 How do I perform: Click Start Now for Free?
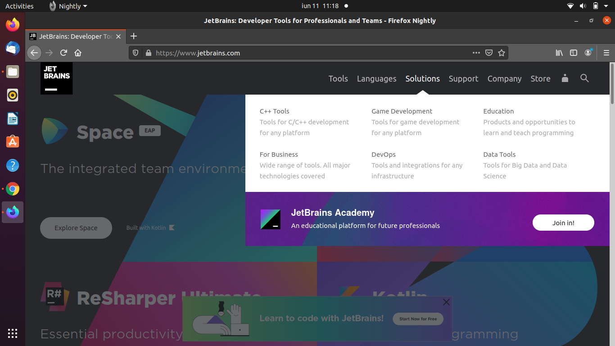(418, 319)
